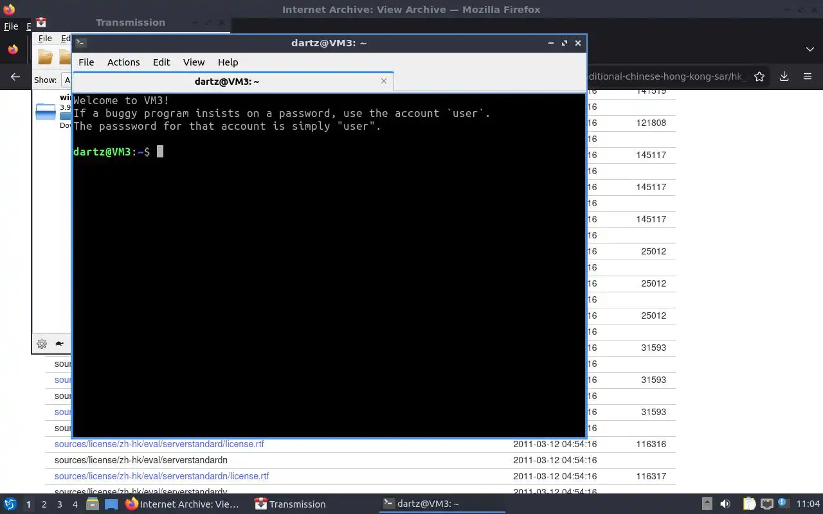Viewport: 823px width, 514px height.
Task: Click the show desktop icon in taskbar
Action: (111, 504)
